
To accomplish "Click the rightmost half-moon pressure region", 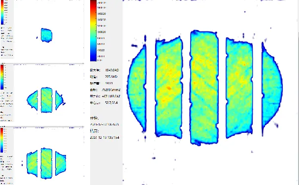I will [x=272, y=88].
